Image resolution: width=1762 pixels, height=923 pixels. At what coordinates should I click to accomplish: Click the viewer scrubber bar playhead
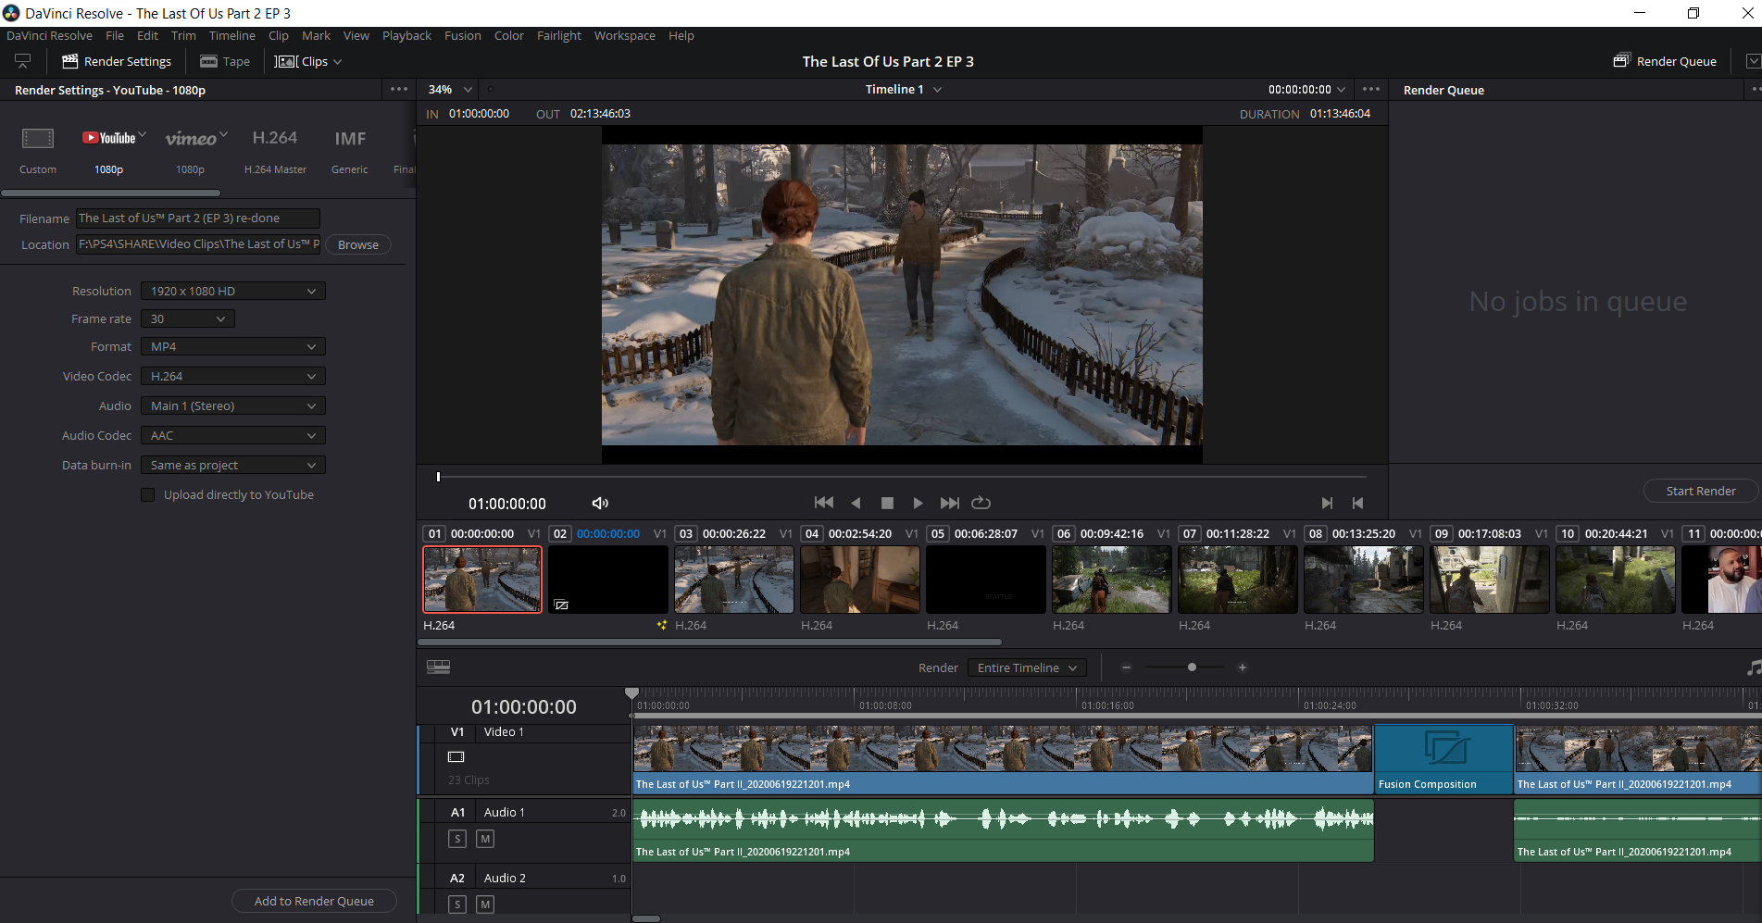[x=438, y=477]
